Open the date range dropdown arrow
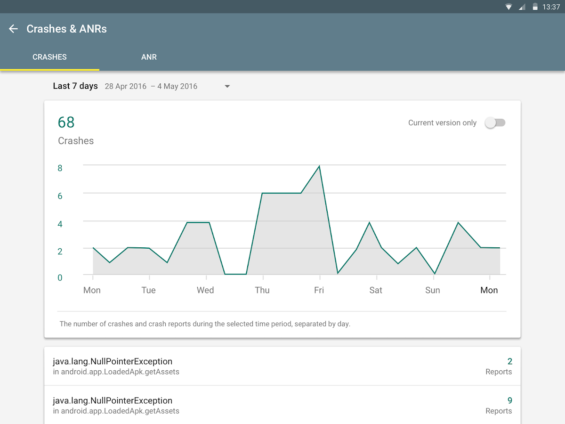Viewport: 565px width, 424px height. pos(227,86)
